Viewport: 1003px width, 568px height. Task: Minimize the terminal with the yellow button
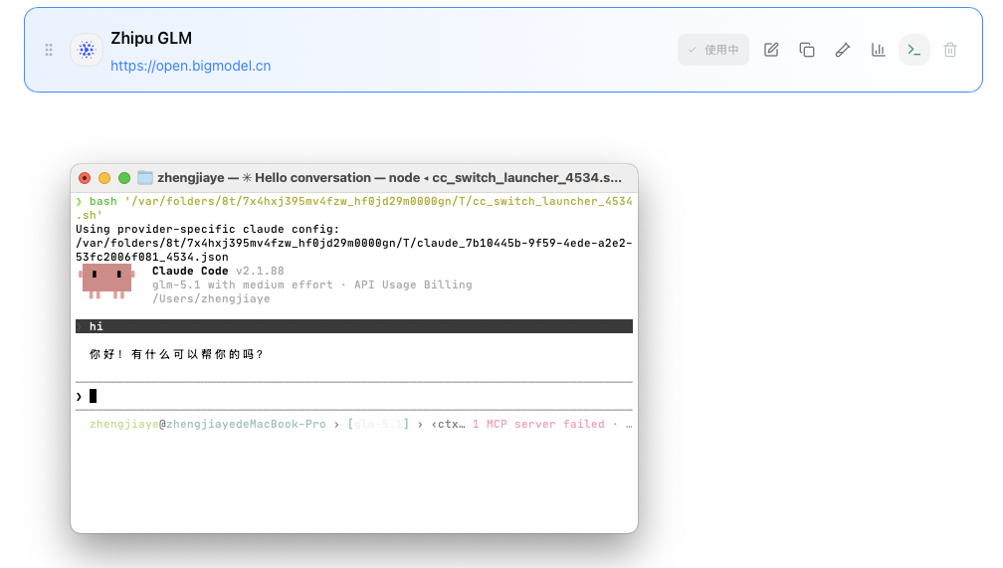[x=104, y=178]
